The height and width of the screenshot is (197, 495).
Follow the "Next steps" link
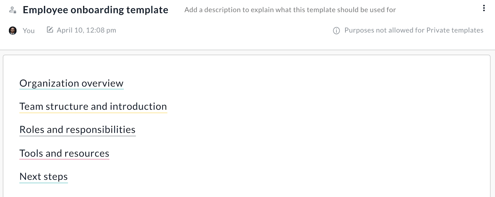pos(43,176)
